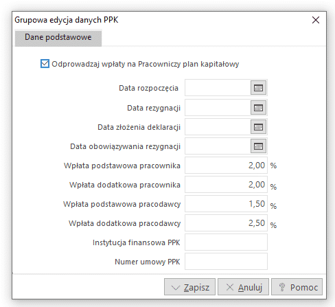
Task: Switch to the Dane podstawowe tab
Action: pos(58,38)
